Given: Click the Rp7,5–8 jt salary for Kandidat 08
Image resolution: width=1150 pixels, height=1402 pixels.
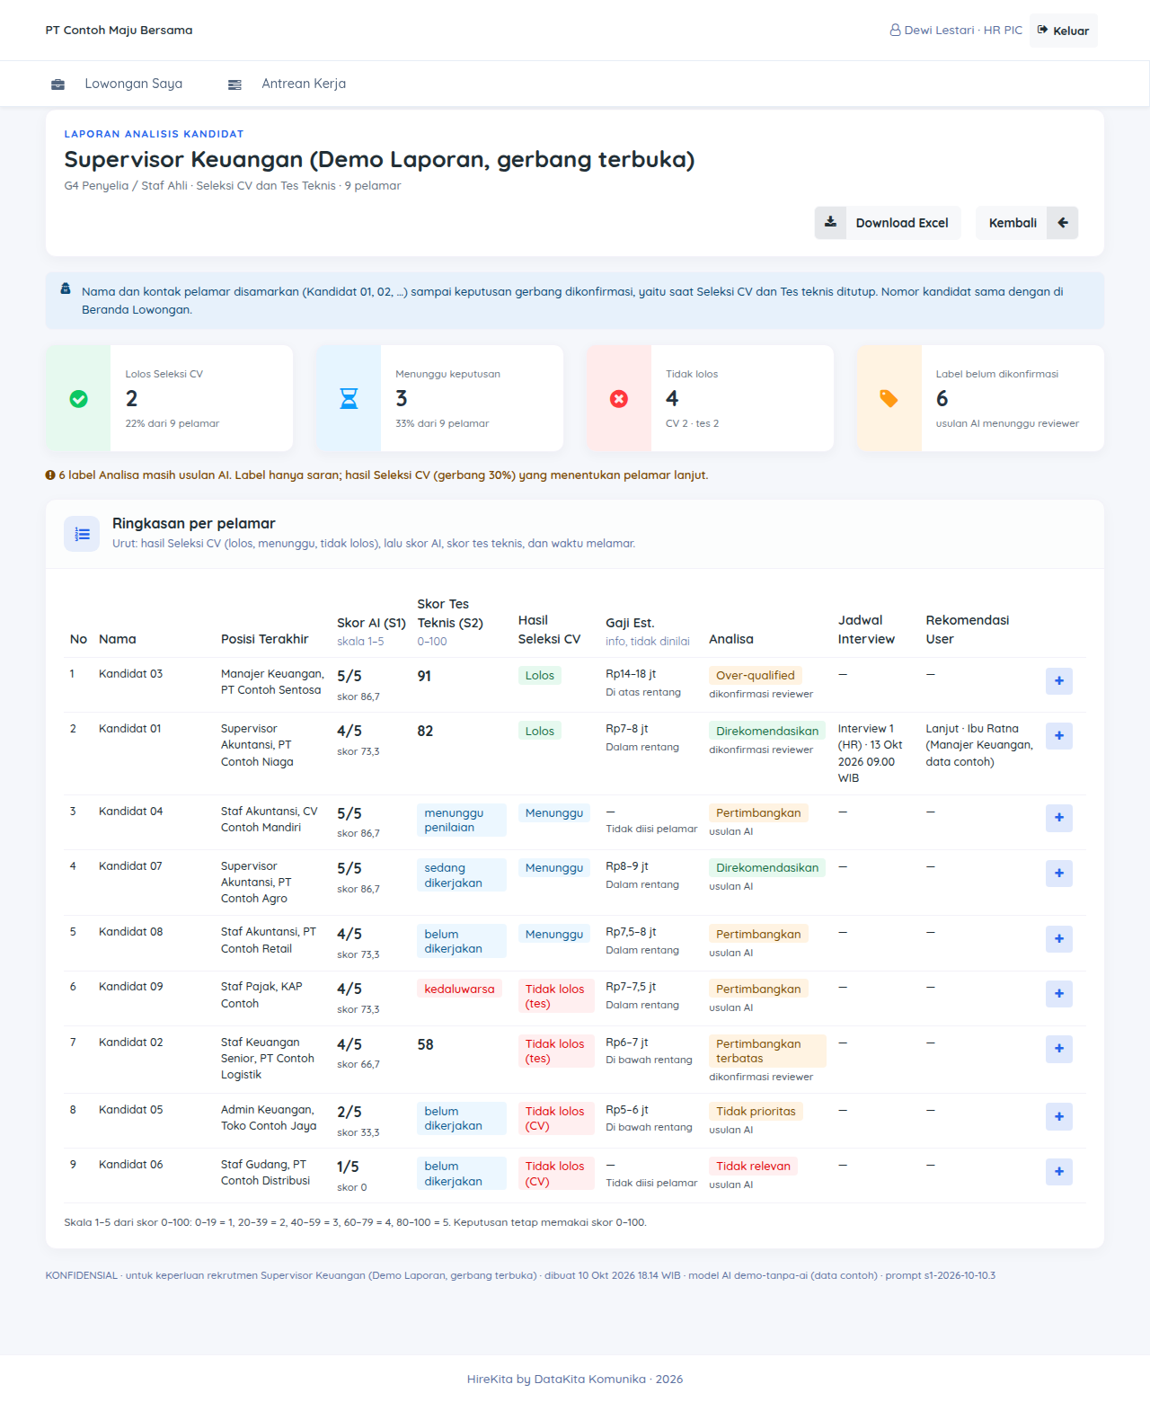Looking at the screenshot, I should pyautogui.click(x=631, y=932).
